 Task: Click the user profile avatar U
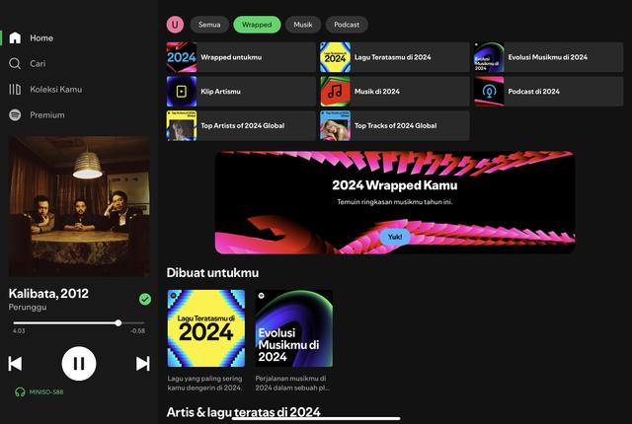click(175, 25)
